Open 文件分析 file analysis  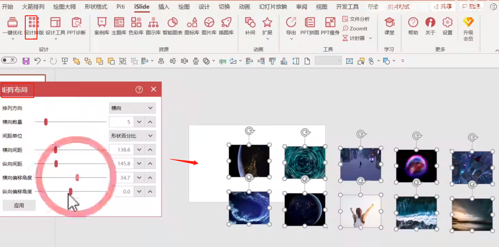pyautogui.click(x=356, y=19)
